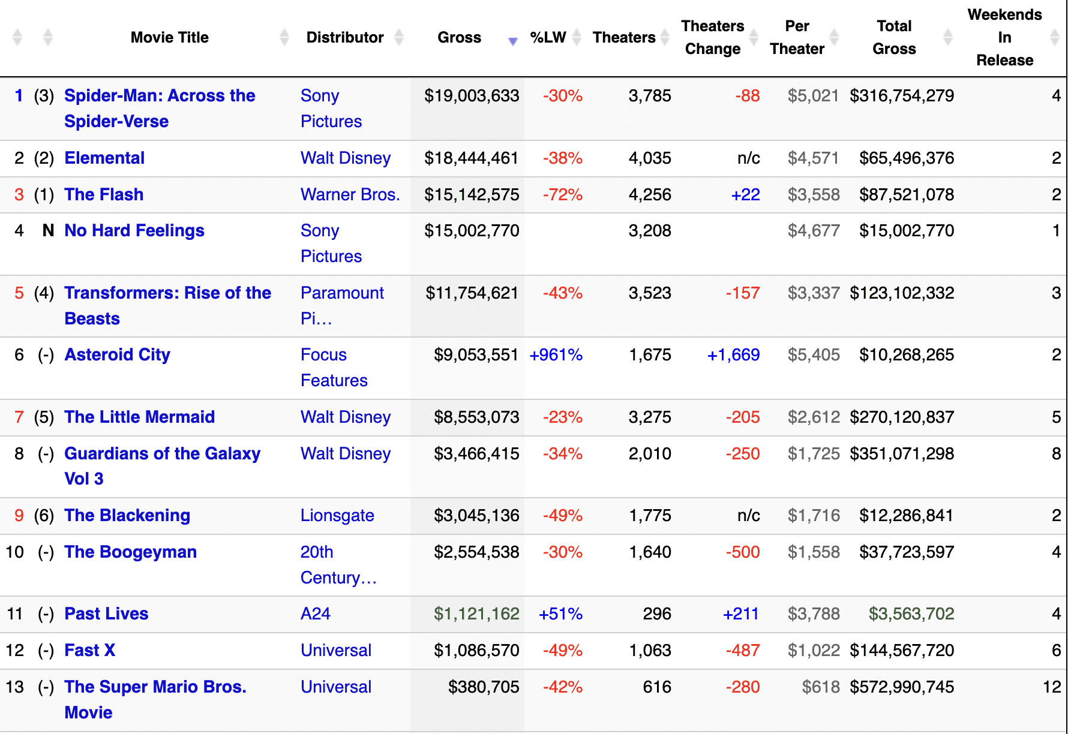The width and height of the screenshot is (1068, 734).
Task: Sort table by Theaters Change header text
Action: click(713, 37)
